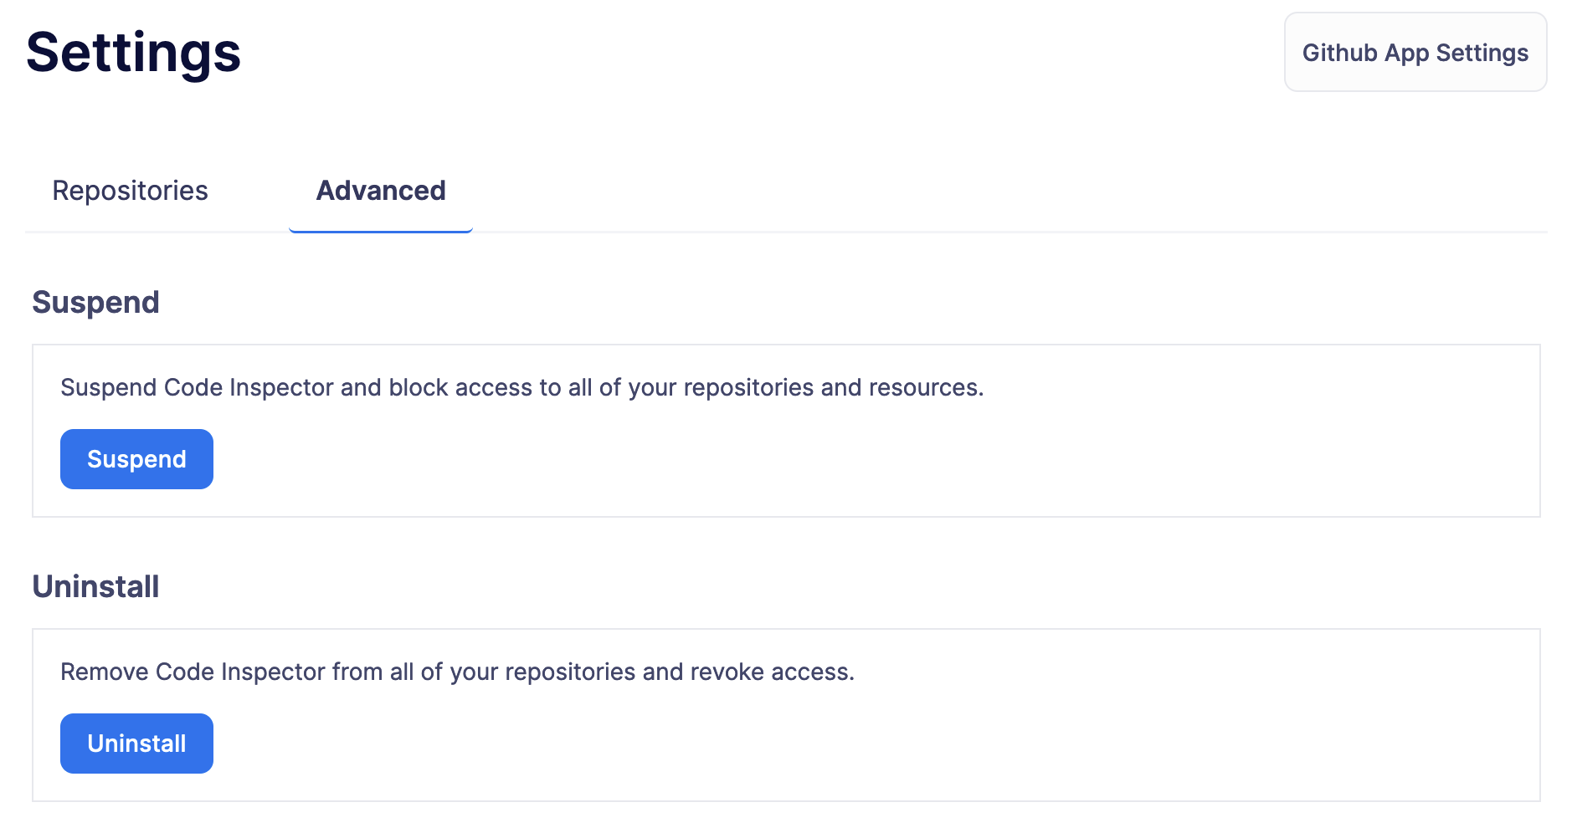Remove Code Inspector from repositories

(x=136, y=743)
